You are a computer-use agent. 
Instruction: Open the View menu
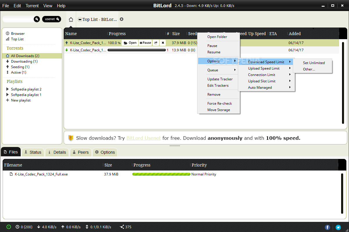pos(48,6)
